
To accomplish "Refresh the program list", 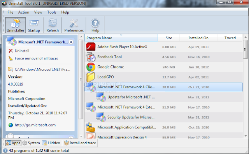I will (53, 25).
